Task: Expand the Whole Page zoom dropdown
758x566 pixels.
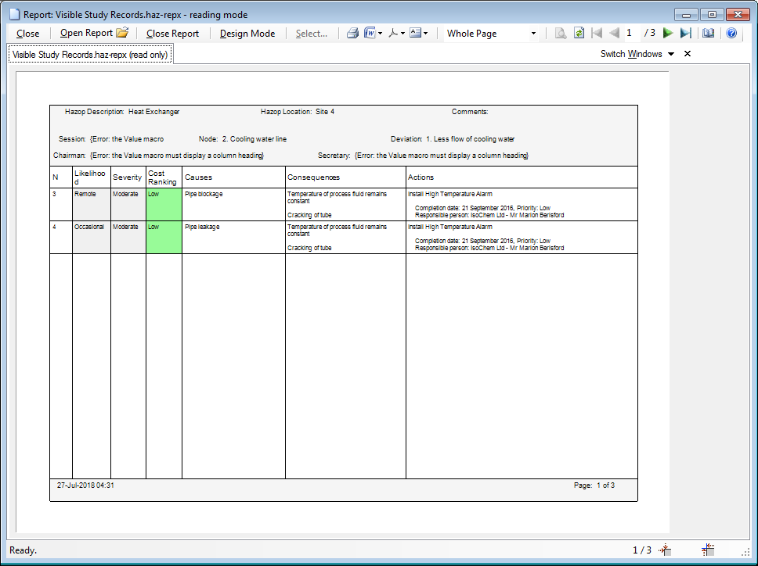Action: click(x=533, y=34)
